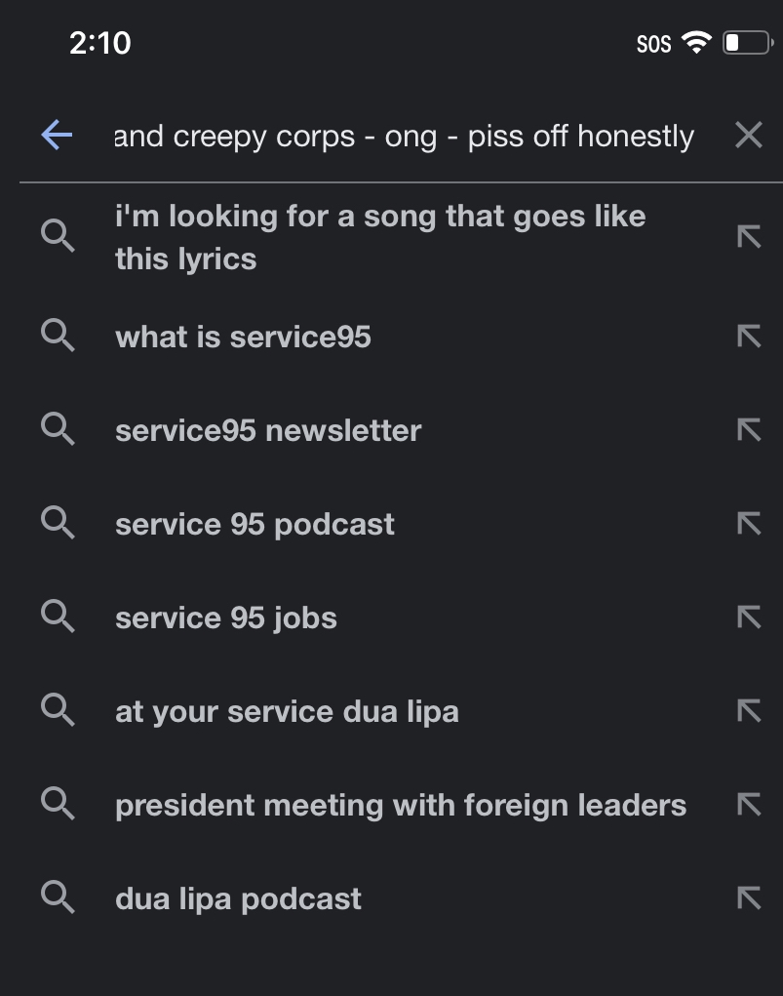Tap arrow icon beside "service 95 podcast"

[748, 525]
